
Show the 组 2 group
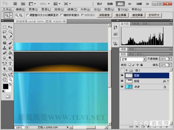122,70
